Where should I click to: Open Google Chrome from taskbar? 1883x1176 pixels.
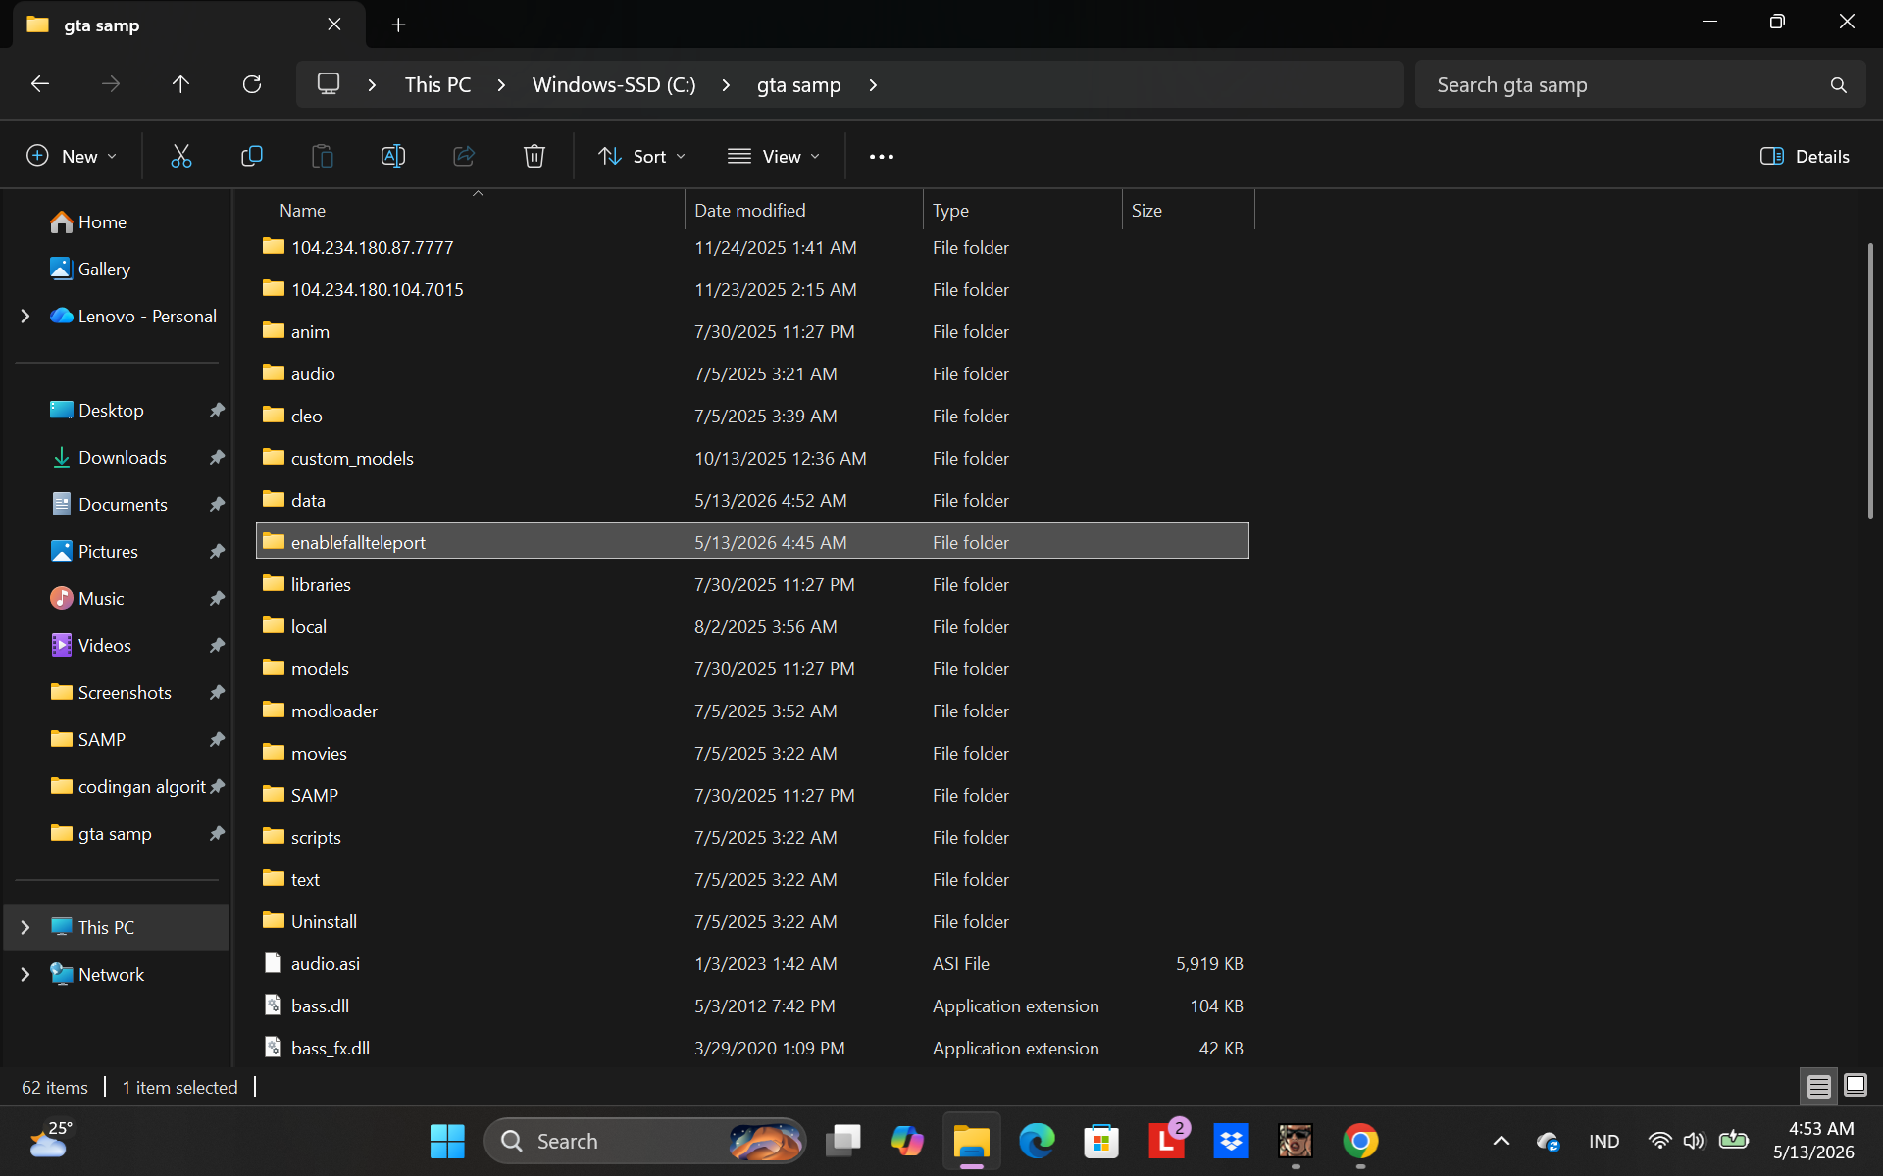(x=1360, y=1141)
